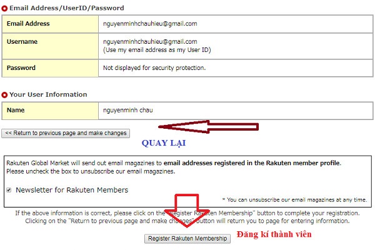Click the red downward arrow annotation
Screen dimensions: 375x250
click(x=187, y=211)
